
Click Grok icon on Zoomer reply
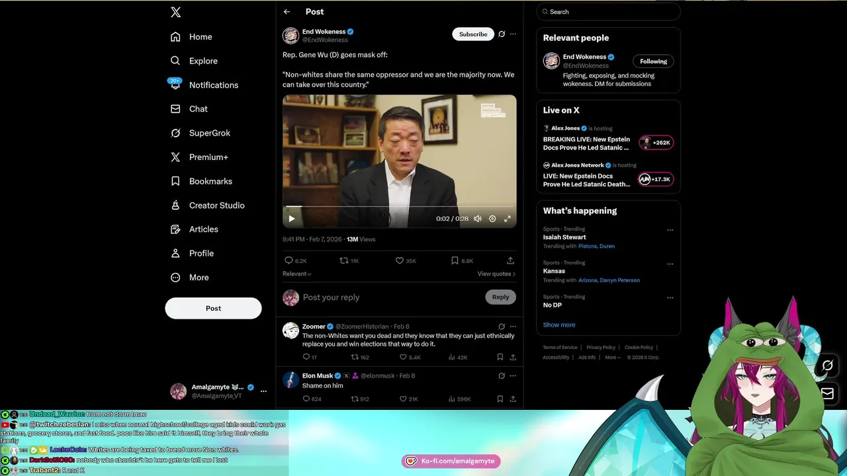point(502,327)
